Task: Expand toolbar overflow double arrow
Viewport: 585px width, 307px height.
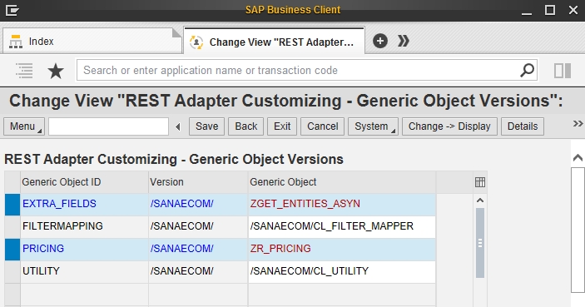Action: [x=578, y=124]
